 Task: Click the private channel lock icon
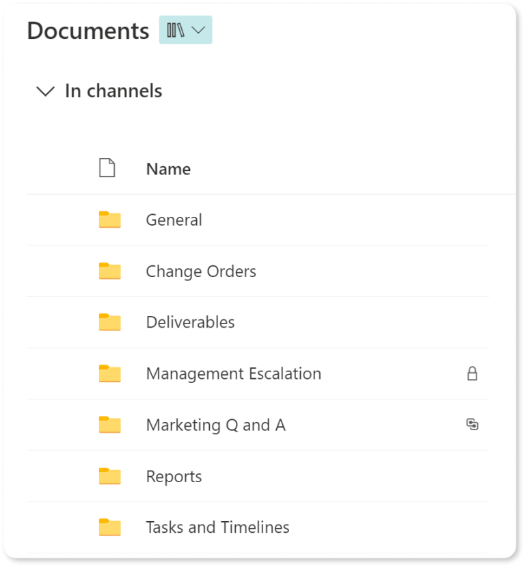(x=472, y=373)
